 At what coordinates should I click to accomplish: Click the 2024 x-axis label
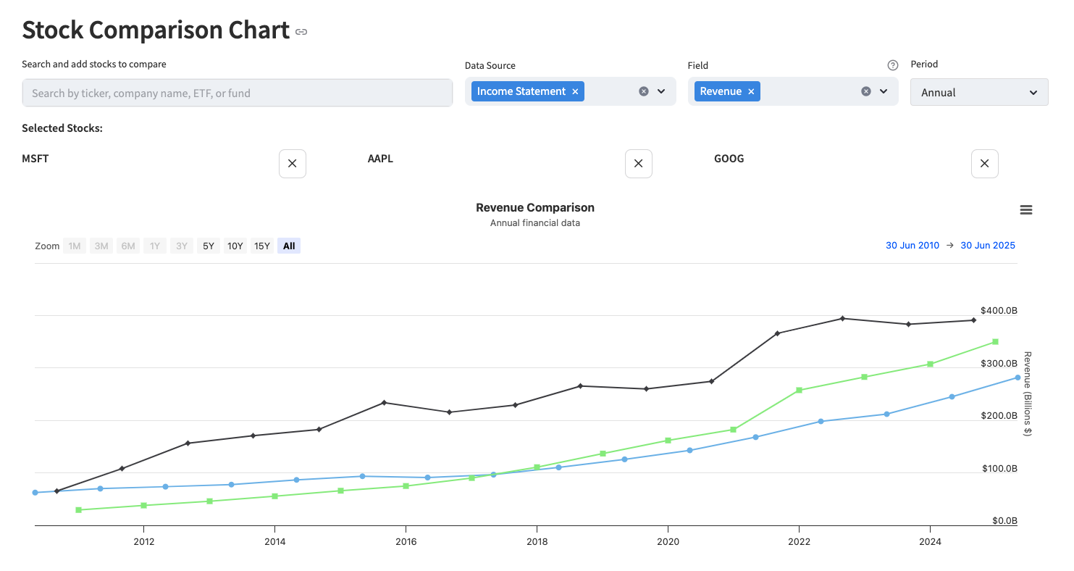(x=930, y=541)
